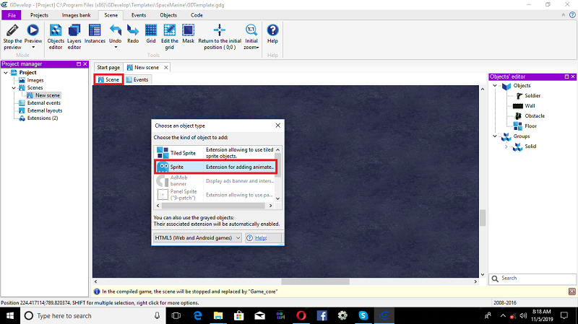
Task: Start the Preview play icon
Action: (33, 30)
